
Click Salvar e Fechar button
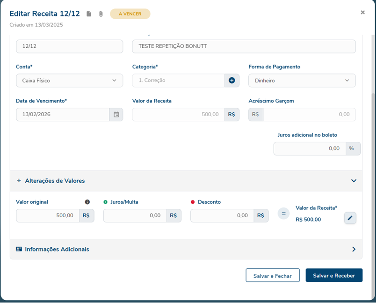tap(272, 276)
